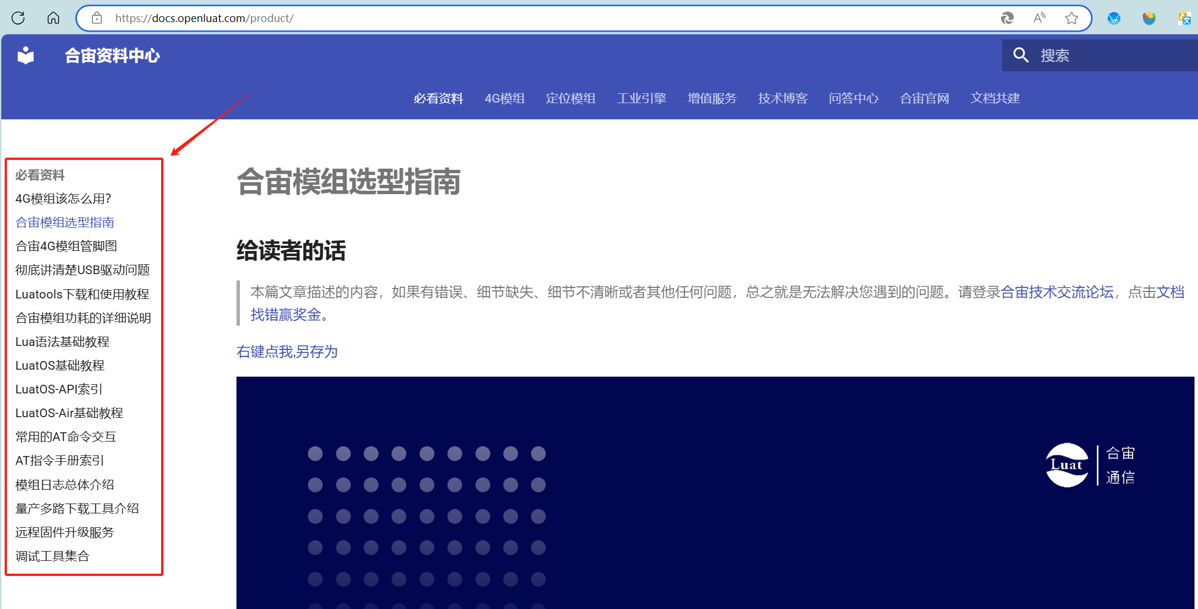
Task: Open the 文档共建 navigation tab
Action: pyautogui.click(x=996, y=99)
